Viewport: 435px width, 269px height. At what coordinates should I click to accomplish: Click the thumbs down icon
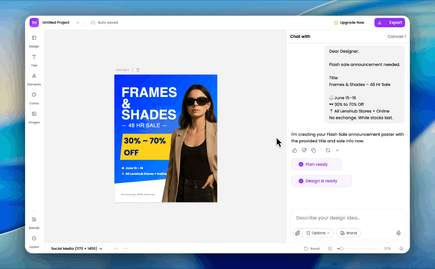[x=304, y=150]
